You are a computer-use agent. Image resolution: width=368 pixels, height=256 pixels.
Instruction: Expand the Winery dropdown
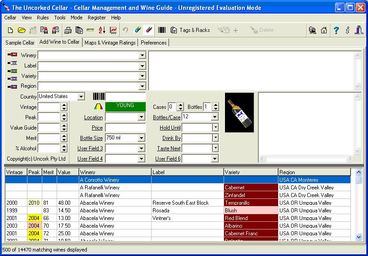142,55
